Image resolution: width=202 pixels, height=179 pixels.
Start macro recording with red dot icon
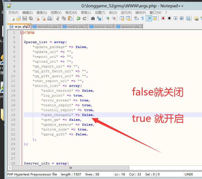tap(163, 19)
